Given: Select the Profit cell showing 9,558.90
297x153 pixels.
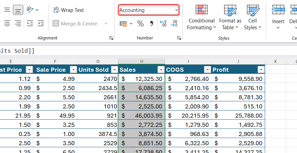Looking at the screenshot, I should [238, 79].
